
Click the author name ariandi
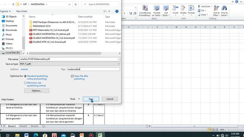[24, 69]
